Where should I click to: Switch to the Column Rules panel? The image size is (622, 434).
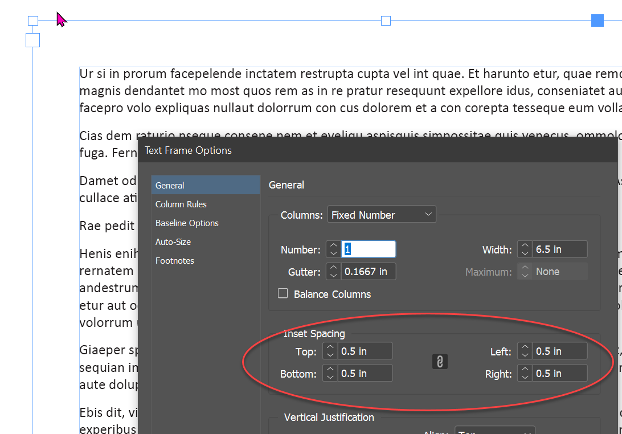181,204
